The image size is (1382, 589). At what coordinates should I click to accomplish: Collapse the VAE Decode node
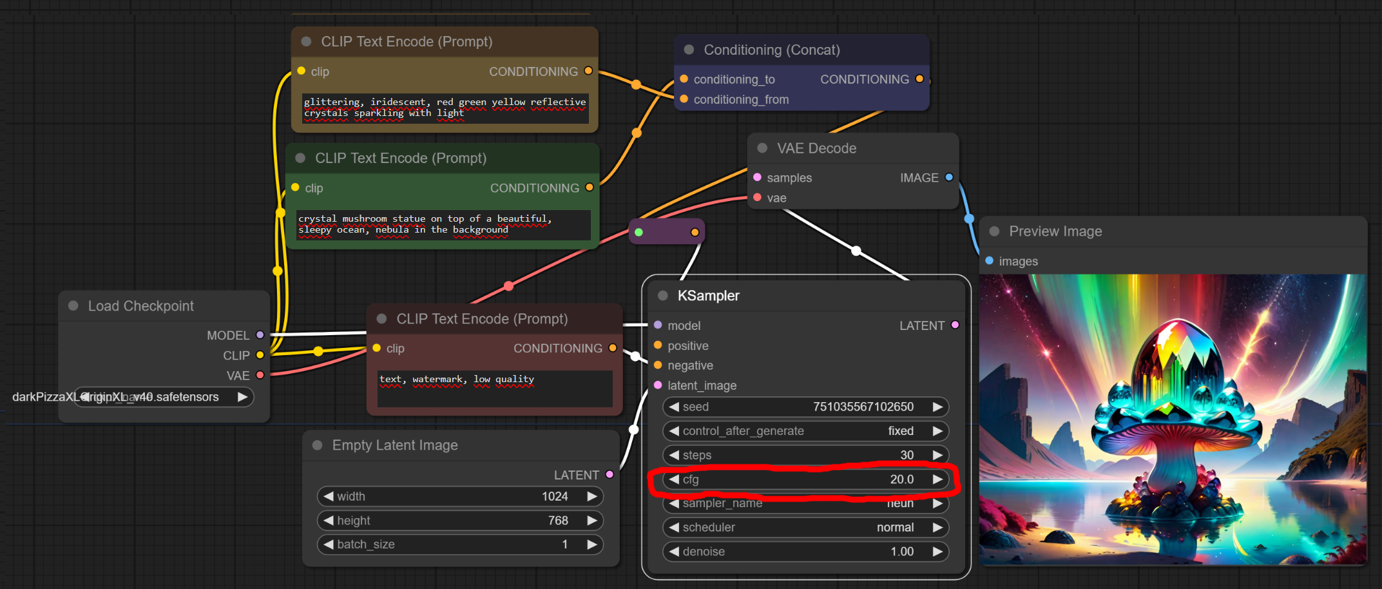click(x=762, y=148)
